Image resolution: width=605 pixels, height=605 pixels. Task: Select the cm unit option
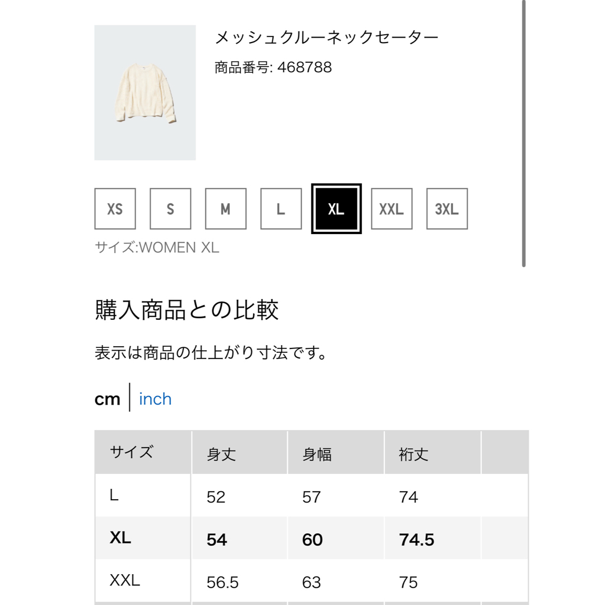click(107, 399)
